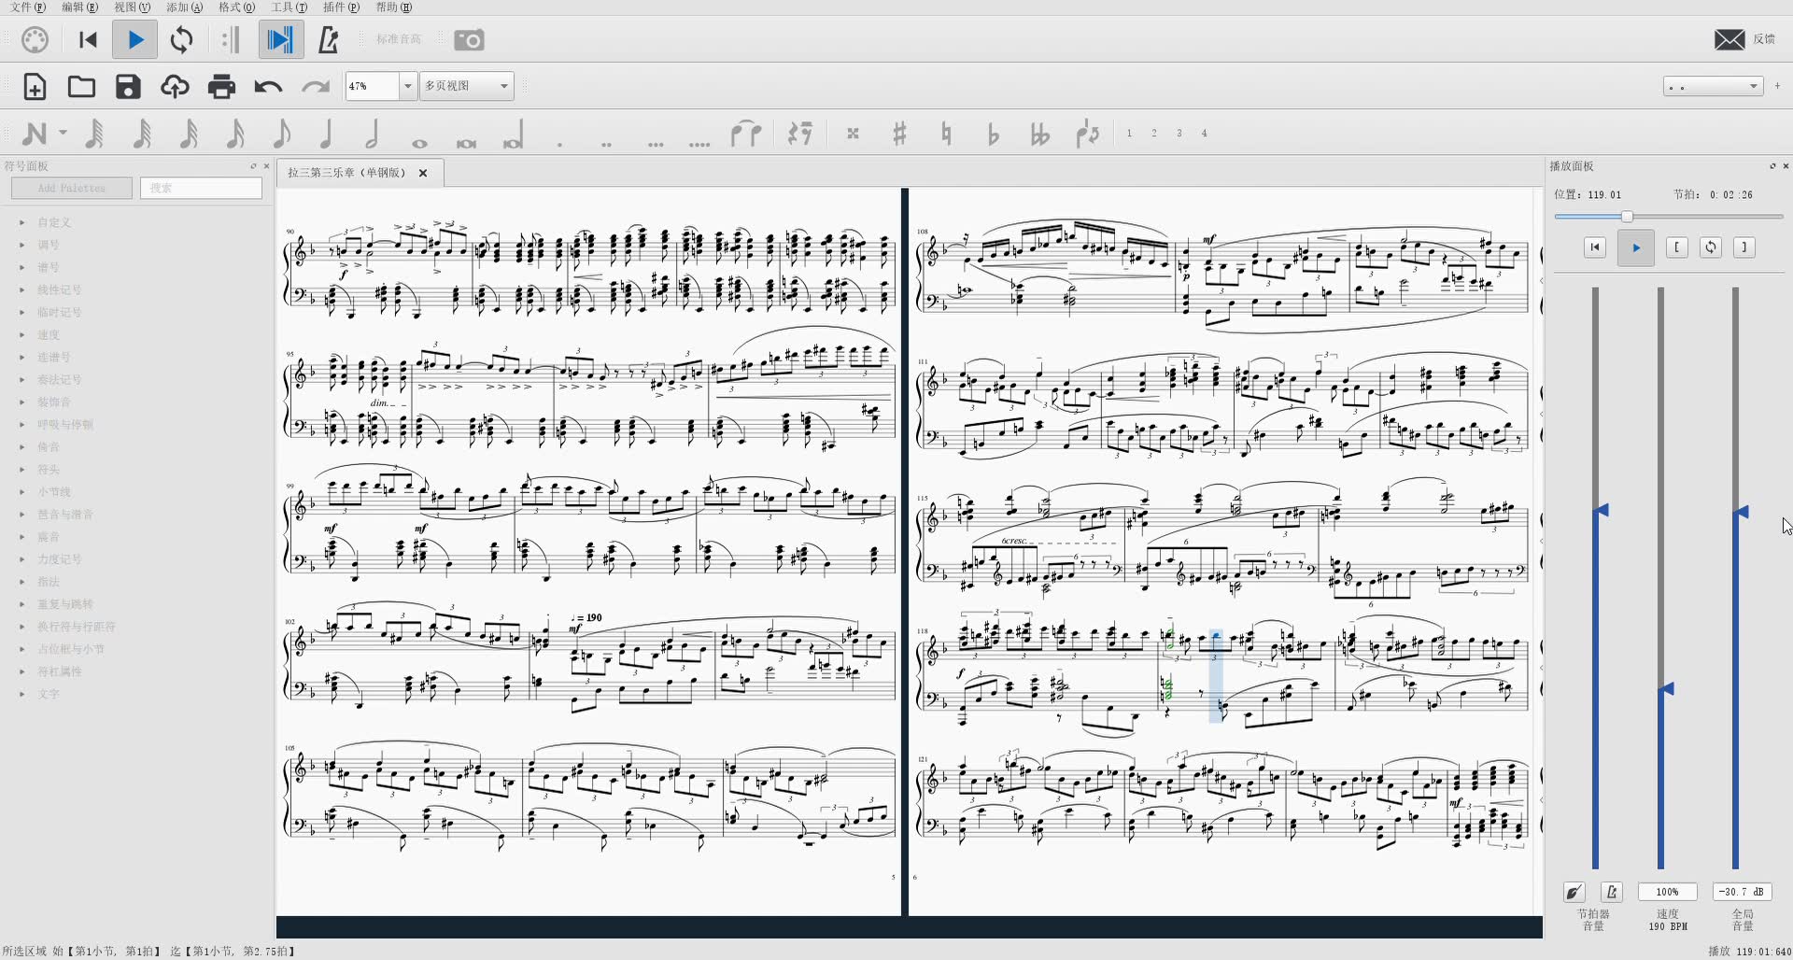
Task: Add double augmentation dot
Action: (606, 144)
